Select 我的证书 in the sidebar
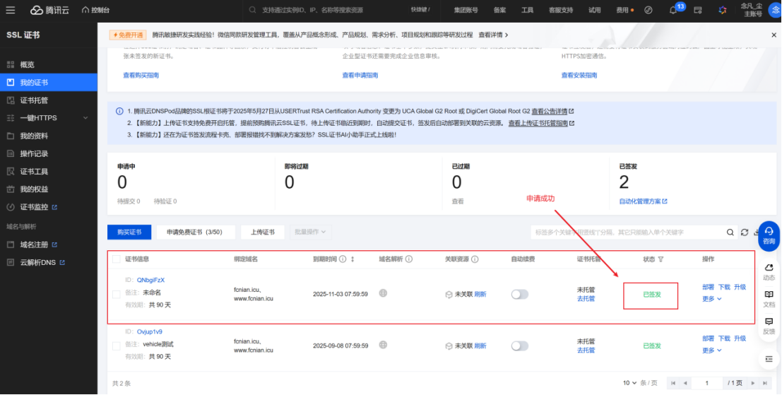The height and width of the screenshot is (395, 782). click(x=48, y=82)
